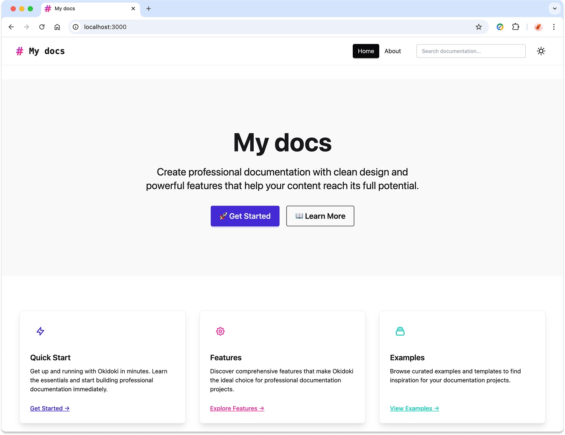Click the pink gear Features icon
The width and height of the screenshot is (565, 435).
click(x=220, y=331)
